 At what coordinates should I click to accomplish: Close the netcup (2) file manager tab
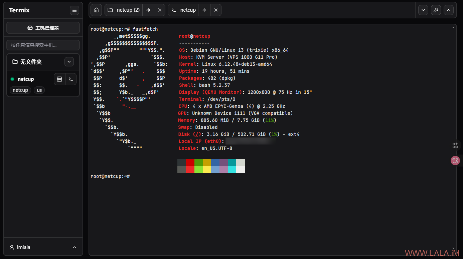(160, 10)
